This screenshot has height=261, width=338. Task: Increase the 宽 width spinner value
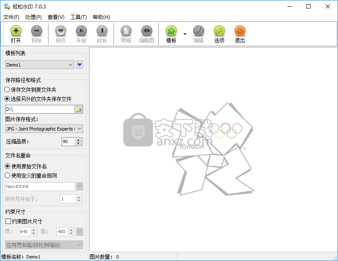34,230
